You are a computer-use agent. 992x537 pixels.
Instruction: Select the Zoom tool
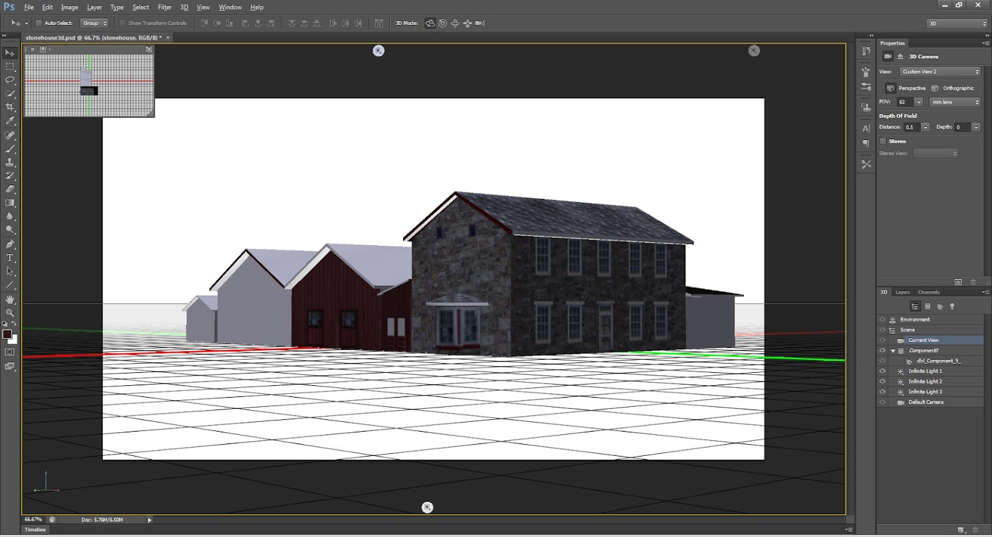point(10,313)
